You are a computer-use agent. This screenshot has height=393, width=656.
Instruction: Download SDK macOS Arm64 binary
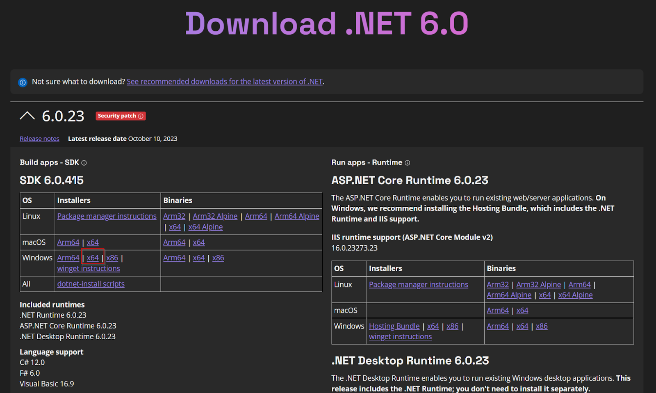(174, 242)
